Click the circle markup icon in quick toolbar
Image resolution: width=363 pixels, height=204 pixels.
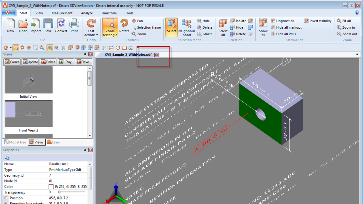(x=118, y=48)
